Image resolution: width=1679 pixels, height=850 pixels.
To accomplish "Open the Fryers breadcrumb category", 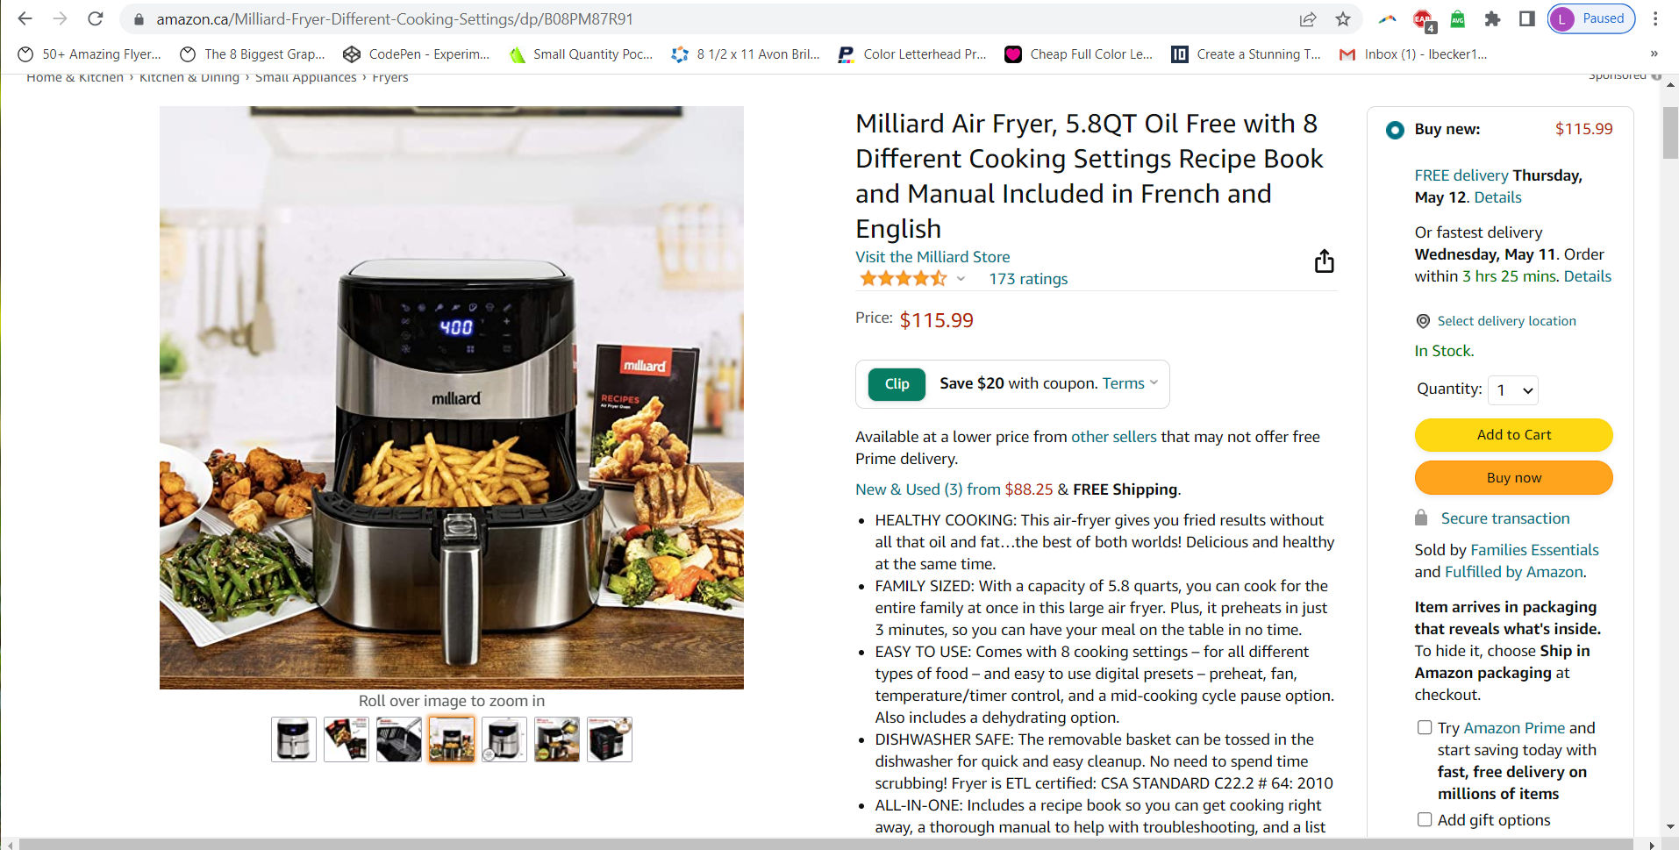I will (x=390, y=77).
